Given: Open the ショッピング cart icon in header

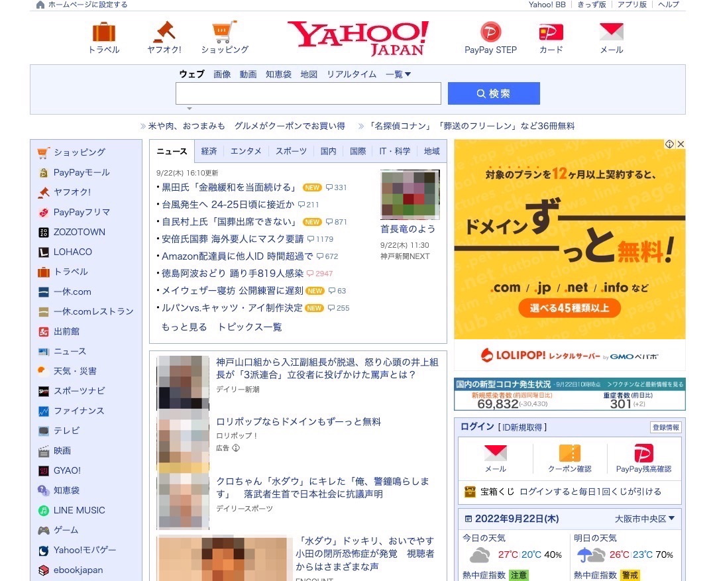Looking at the screenshot, I should click(225, 32).
